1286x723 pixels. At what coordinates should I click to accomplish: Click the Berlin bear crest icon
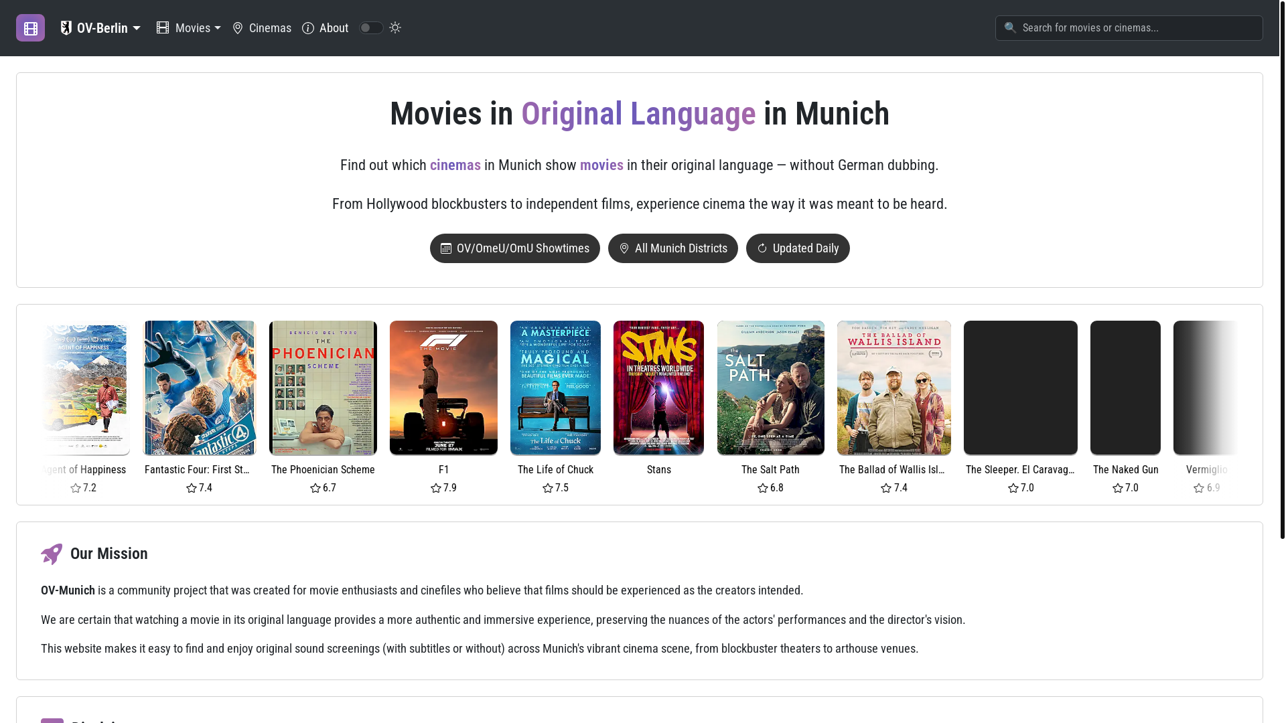pyautogui.click(x=66, y=27)
